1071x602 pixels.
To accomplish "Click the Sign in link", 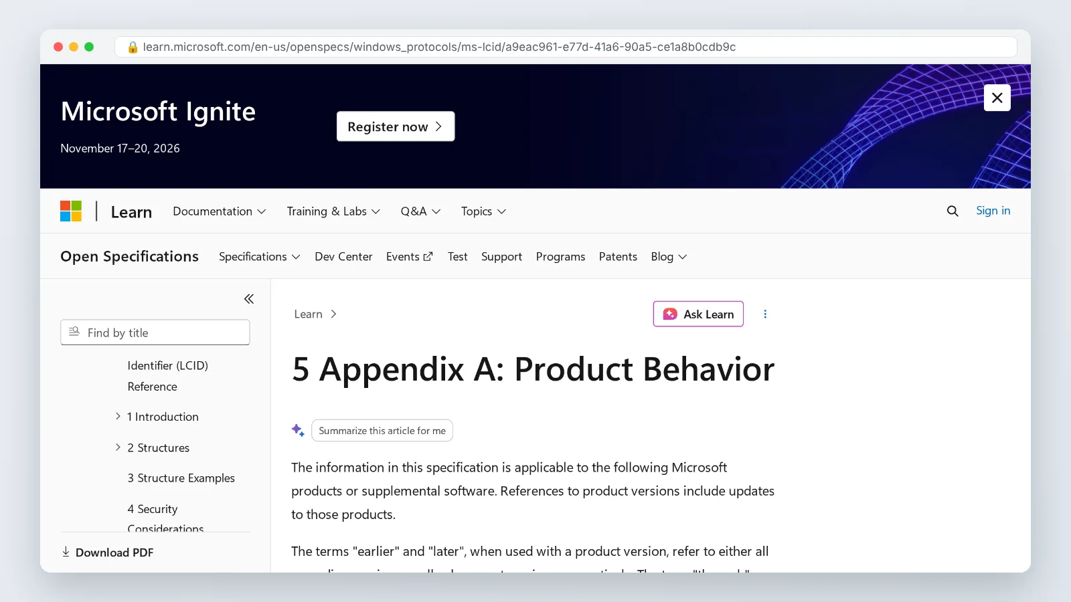I will point(993,211).
